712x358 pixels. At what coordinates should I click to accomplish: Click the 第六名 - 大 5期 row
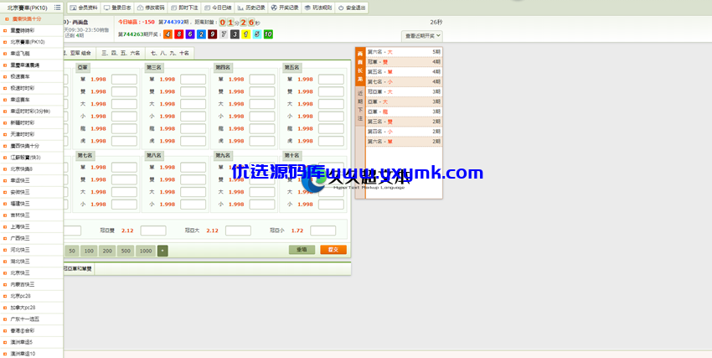pos(404,52)
